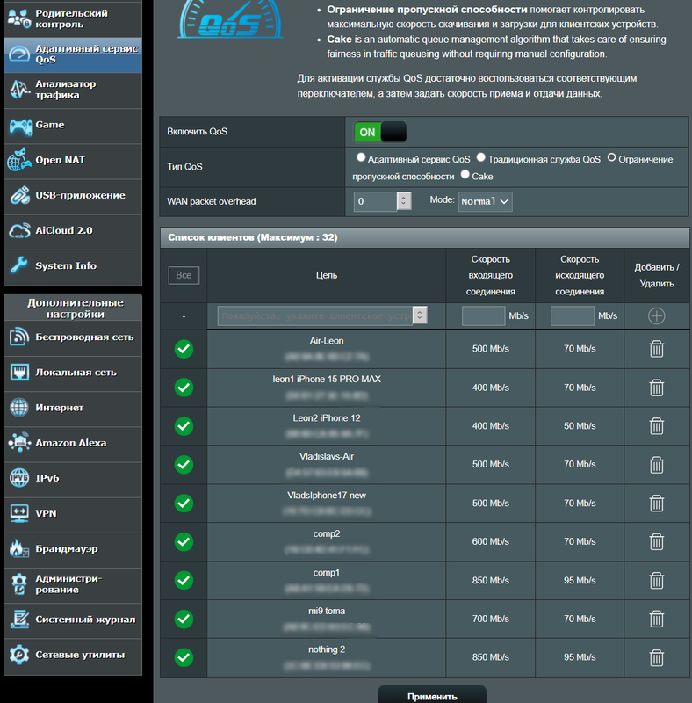The height and width of the screenshot is (703, 692).
Task: Open the Internet globe icon
Action: [x=19, y=407]
